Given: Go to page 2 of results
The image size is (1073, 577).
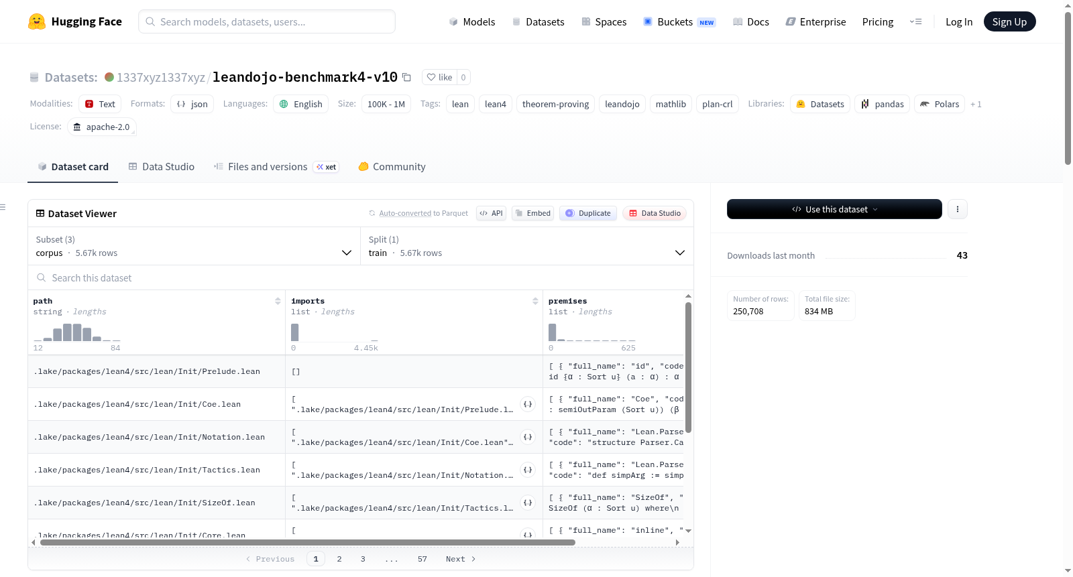Looking at the screenshot, I should (x=339, y=559).
